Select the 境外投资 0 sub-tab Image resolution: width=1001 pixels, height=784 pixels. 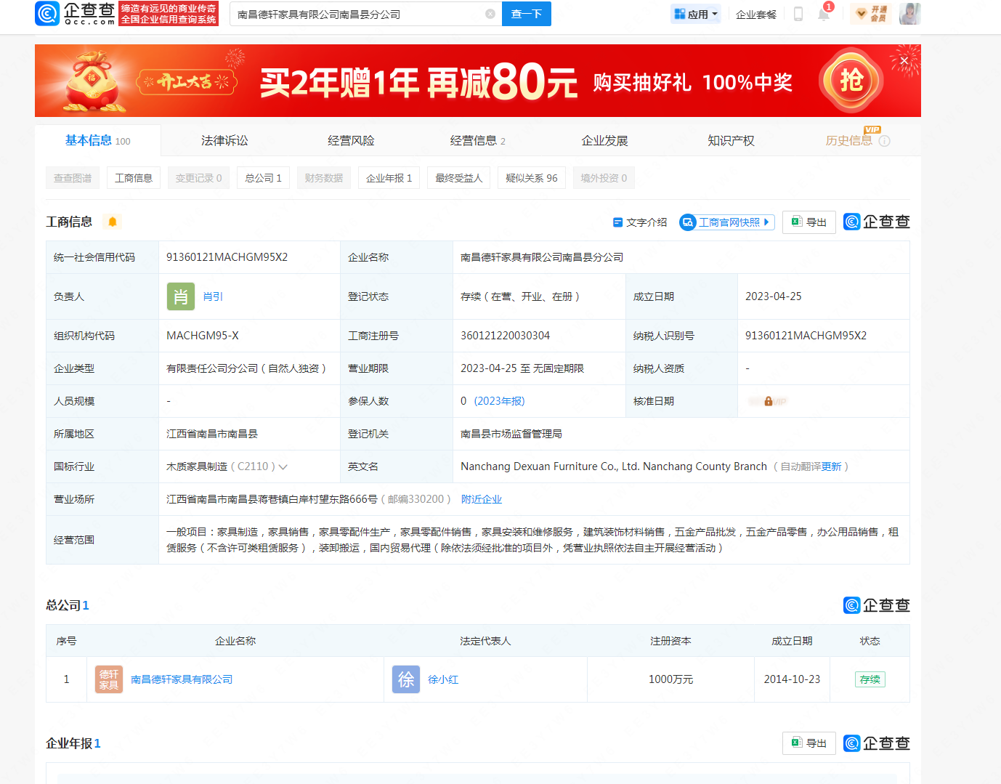pyautogui.click(x=604, y=178)
